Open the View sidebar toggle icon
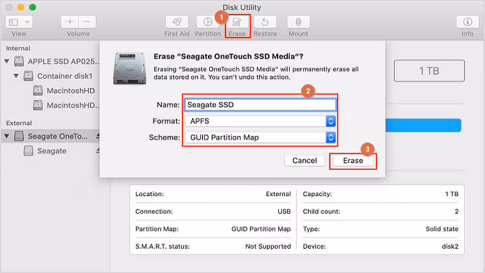Screen dimensions: 485x273 point(13,22)
